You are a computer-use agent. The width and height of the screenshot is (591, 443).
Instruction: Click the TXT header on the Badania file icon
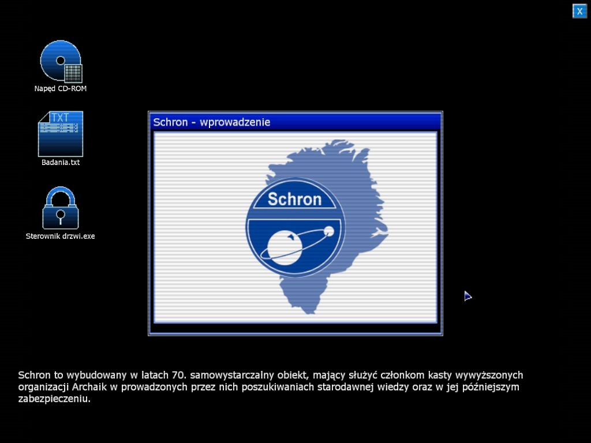(x=60, y=118)
